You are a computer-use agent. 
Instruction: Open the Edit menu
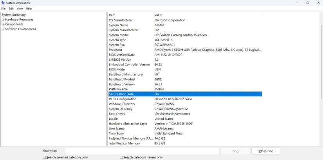point(11,9)
